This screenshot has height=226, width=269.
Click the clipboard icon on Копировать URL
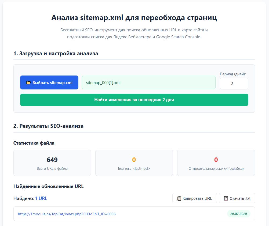[x=179, y=198]
